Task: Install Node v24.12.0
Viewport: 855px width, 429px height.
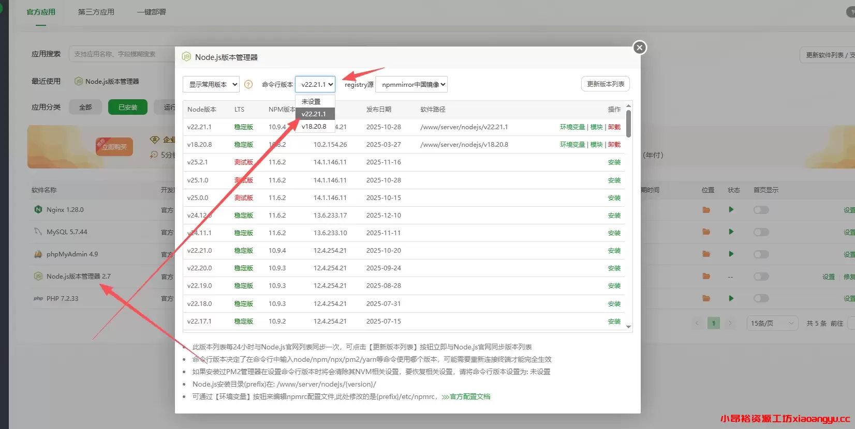Action: [614, 216]
